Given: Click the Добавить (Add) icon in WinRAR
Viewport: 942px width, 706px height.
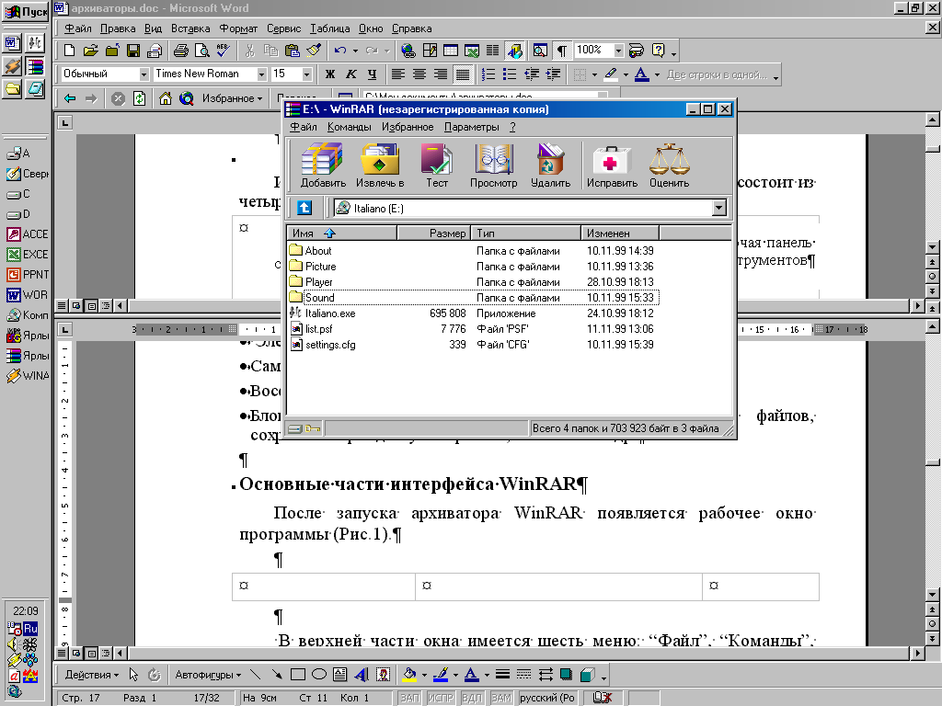Looking at the screenshot, I should pyautogui.click(x=323, y=165).
